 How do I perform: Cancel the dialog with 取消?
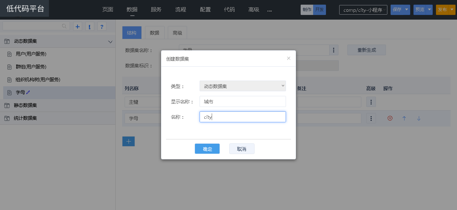(242, 149)
